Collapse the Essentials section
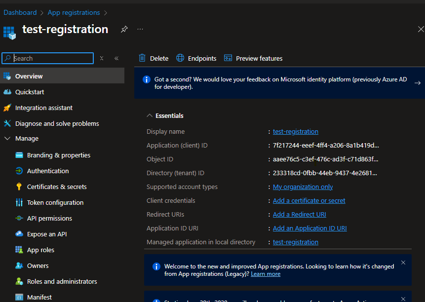Image resolution: width=425 pixels, height=302 pixels. tap(150, 115)
